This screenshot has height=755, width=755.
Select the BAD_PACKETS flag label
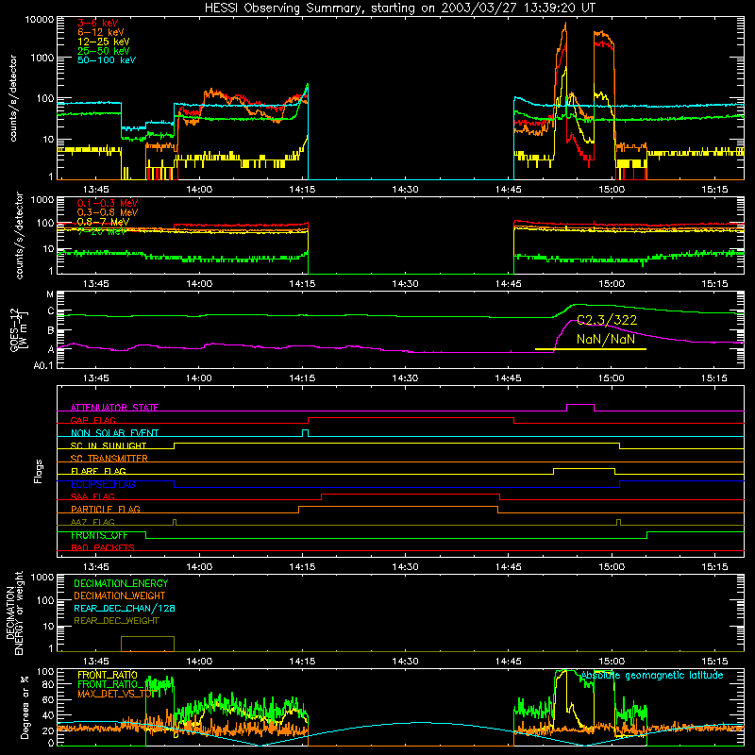(103, 547)
